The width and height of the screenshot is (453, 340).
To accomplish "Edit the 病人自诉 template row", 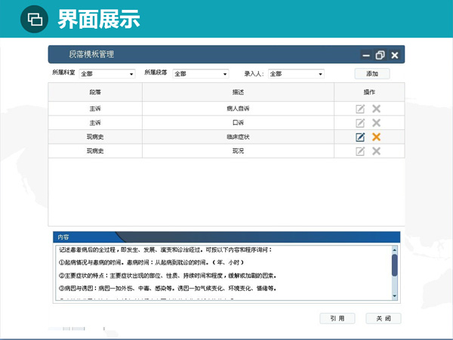I will point(360,109).
